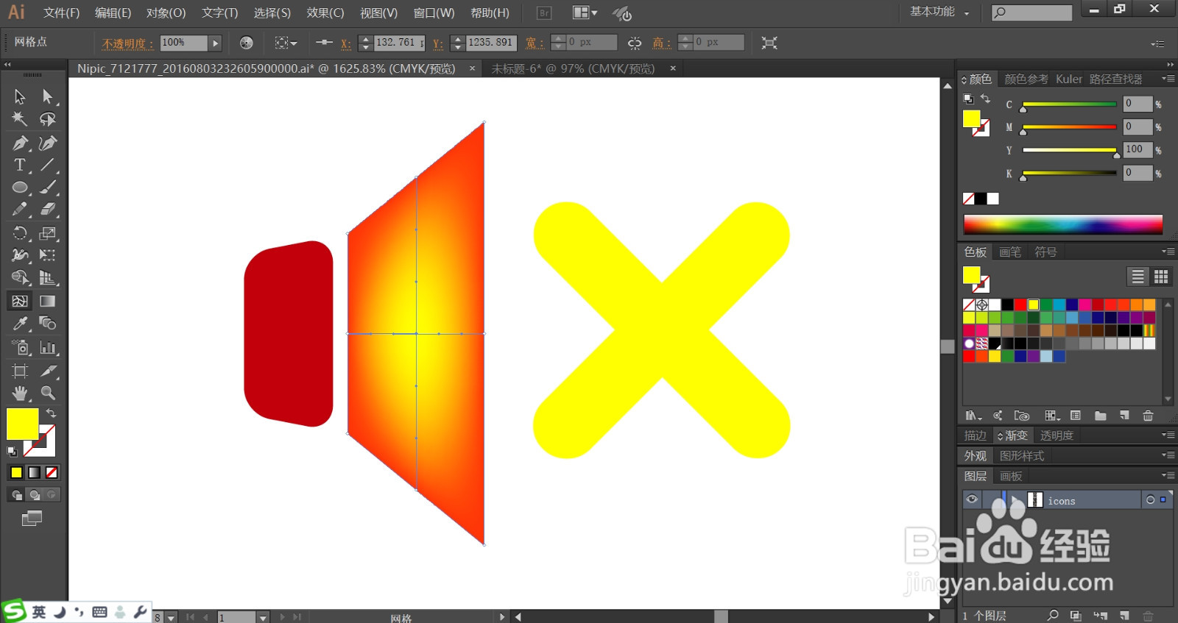
Task: Select the Hand tool
Action: [x=20, y=393]
